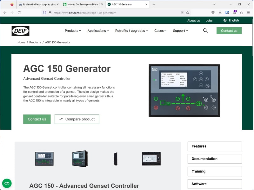254x190 pixels.
Task: Select the rear-view controller thumbnail
Action: [151, 159]
